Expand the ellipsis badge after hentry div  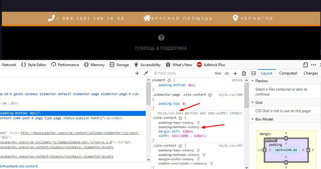[108, 118]
